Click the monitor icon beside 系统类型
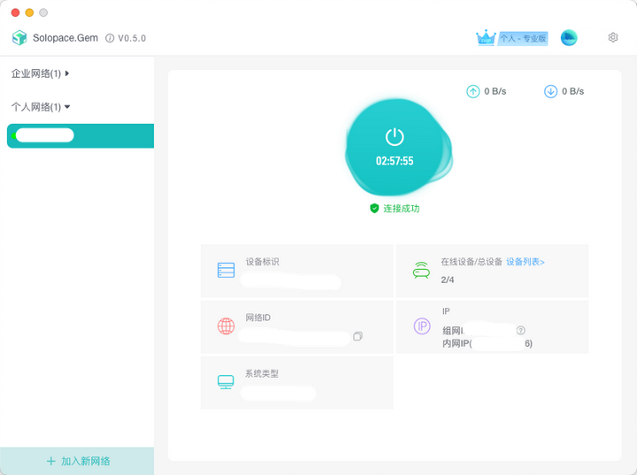Screen dimensions: 637x475 [226, 382]
